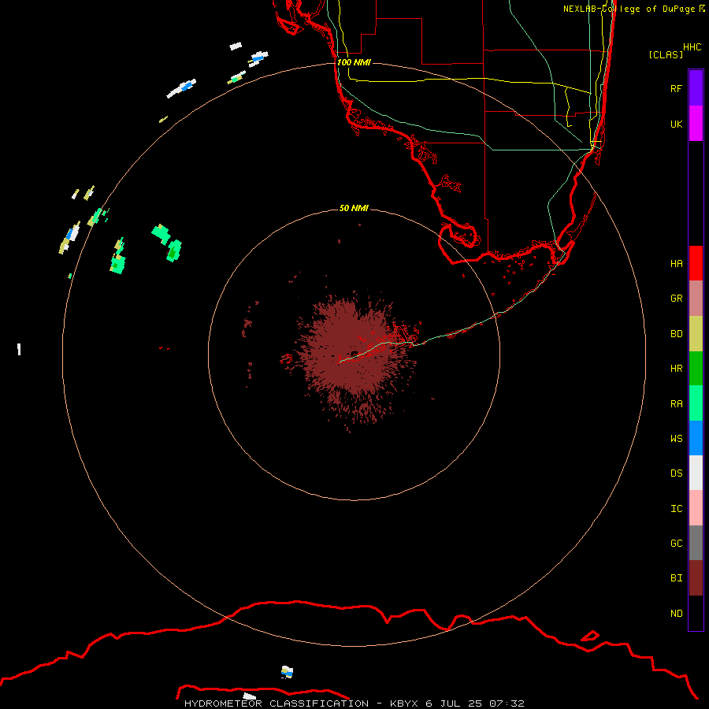Select the GR pink legend swatch
709x709 pixels.
point(696,299)
